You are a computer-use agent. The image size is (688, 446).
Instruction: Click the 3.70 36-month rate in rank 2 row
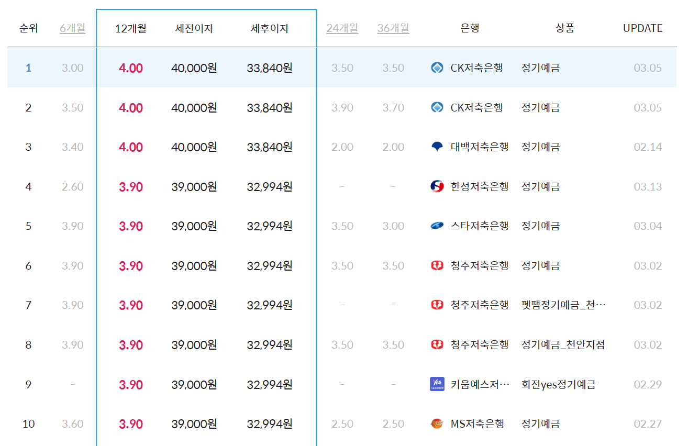click(393, 107)
